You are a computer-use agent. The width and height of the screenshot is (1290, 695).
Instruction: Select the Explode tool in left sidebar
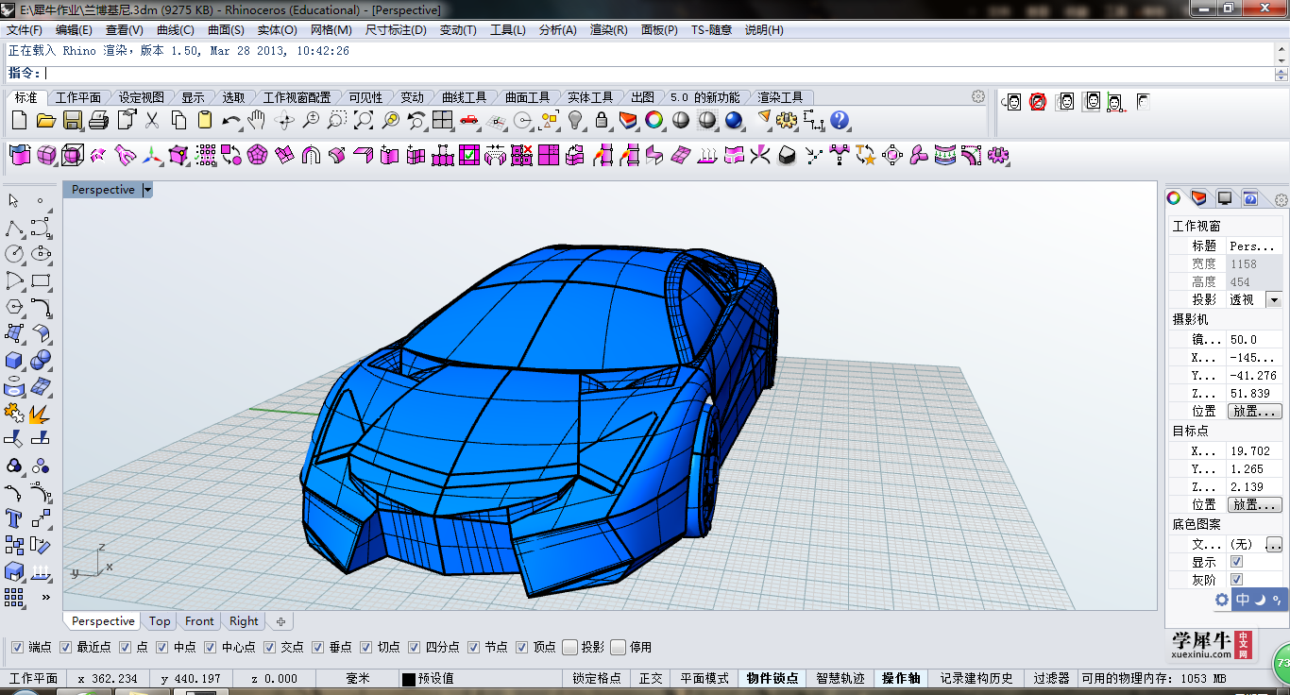pos(41,413)
